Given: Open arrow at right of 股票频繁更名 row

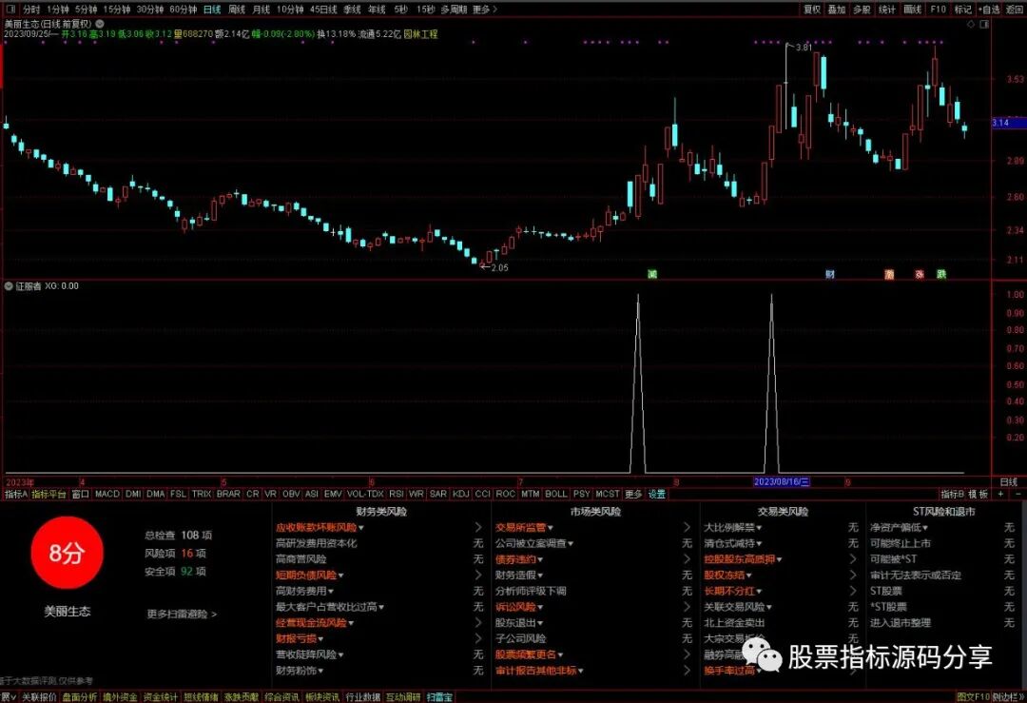Looking at the screenshot, I should [x=687, y=654].
